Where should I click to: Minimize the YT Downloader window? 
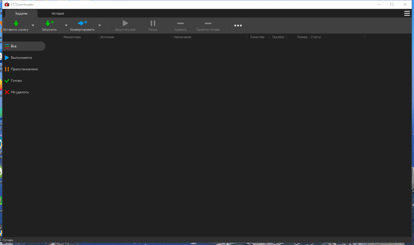pyautogui.click(x=379, y=4)
